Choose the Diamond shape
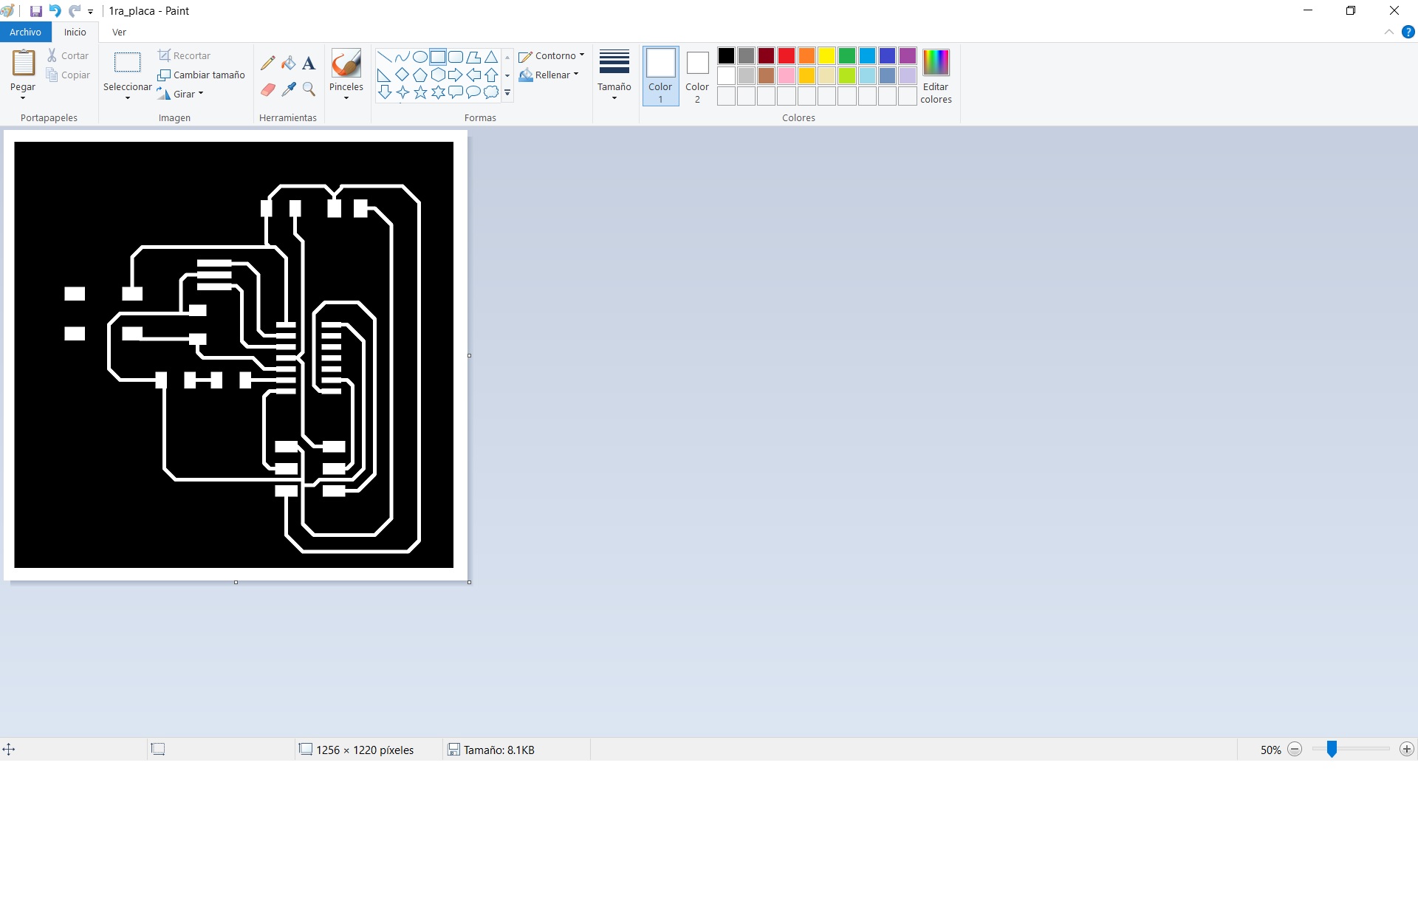Screen dimensions: 1418x901 [x=402, y=75]
